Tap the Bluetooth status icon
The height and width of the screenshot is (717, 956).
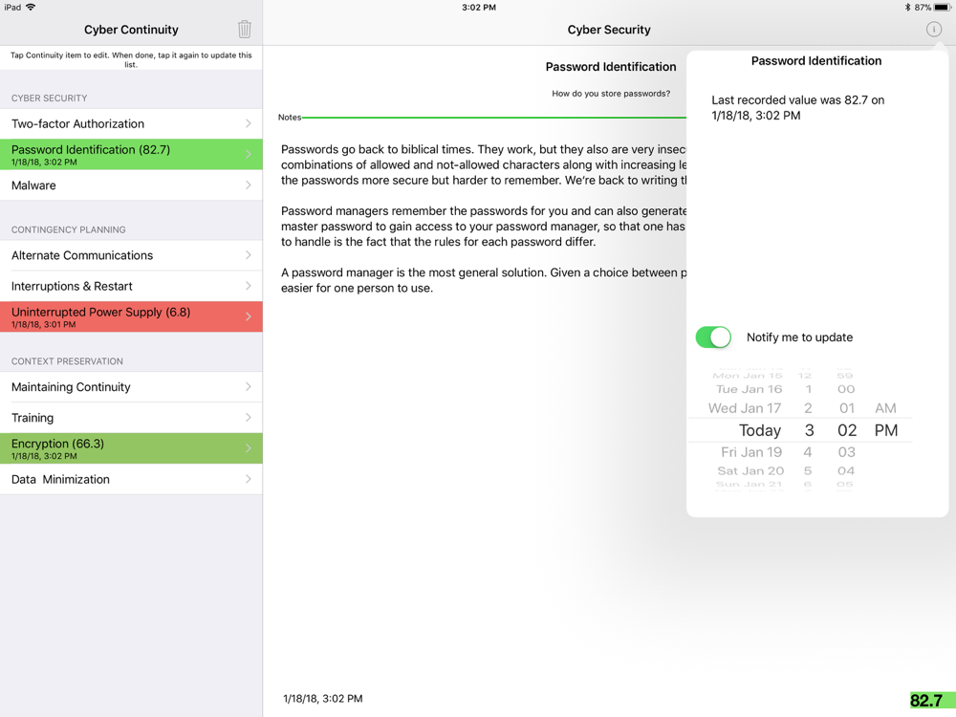907,8
